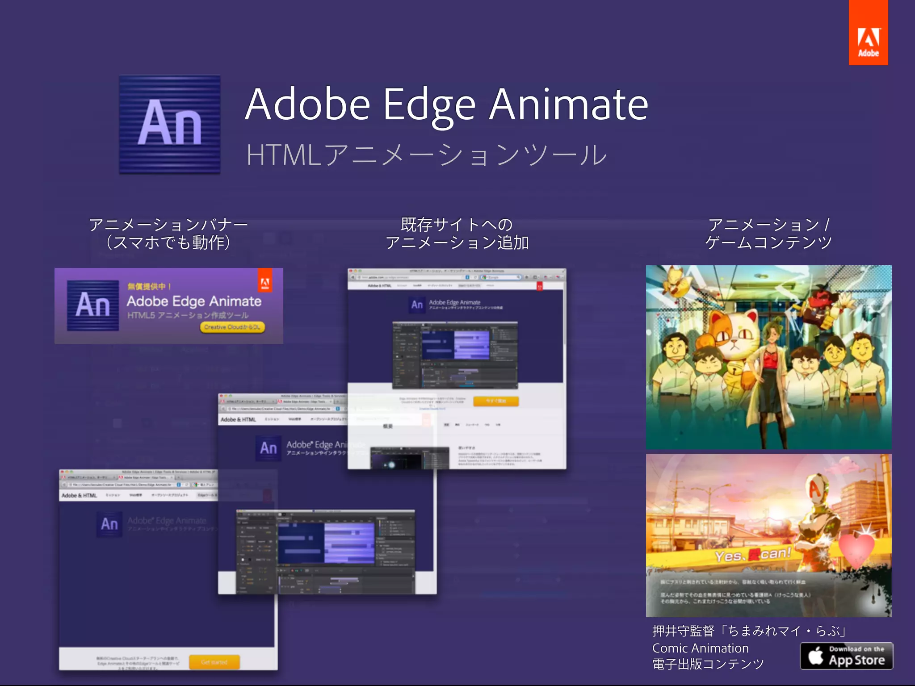Viewport: 915px width, 686px height.
Task: Click Adobe Edge Animate title in top browser page
Action: pyautogui.click(x=455, y=302)
